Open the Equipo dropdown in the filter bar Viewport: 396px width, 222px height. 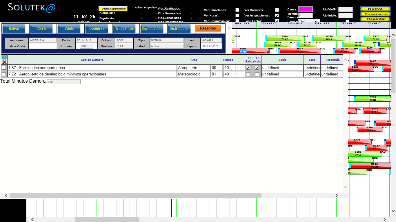click(317, 21)
